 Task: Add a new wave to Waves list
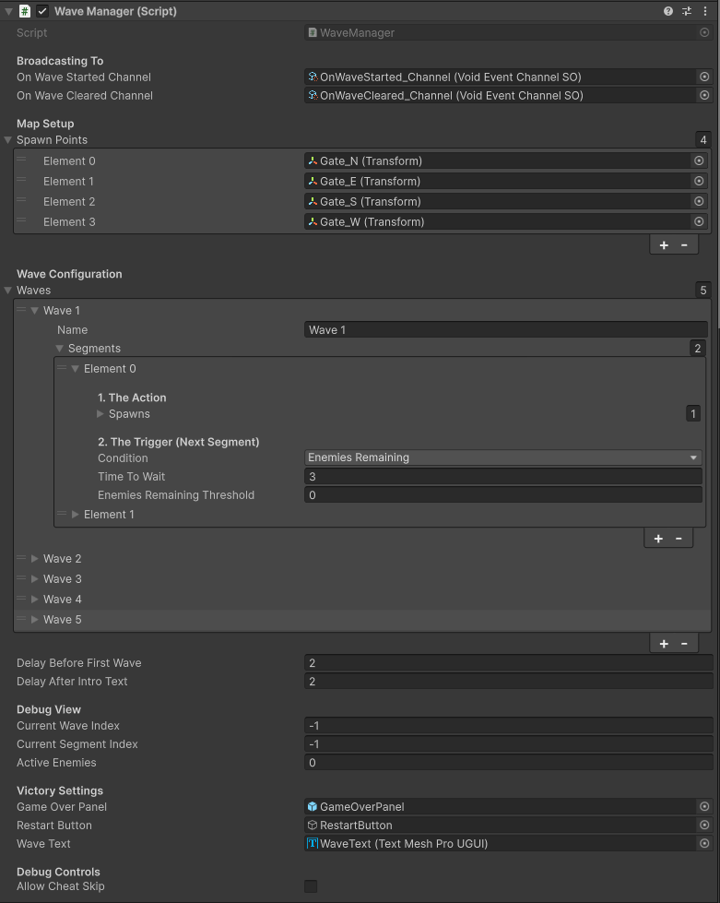[664, 644]
